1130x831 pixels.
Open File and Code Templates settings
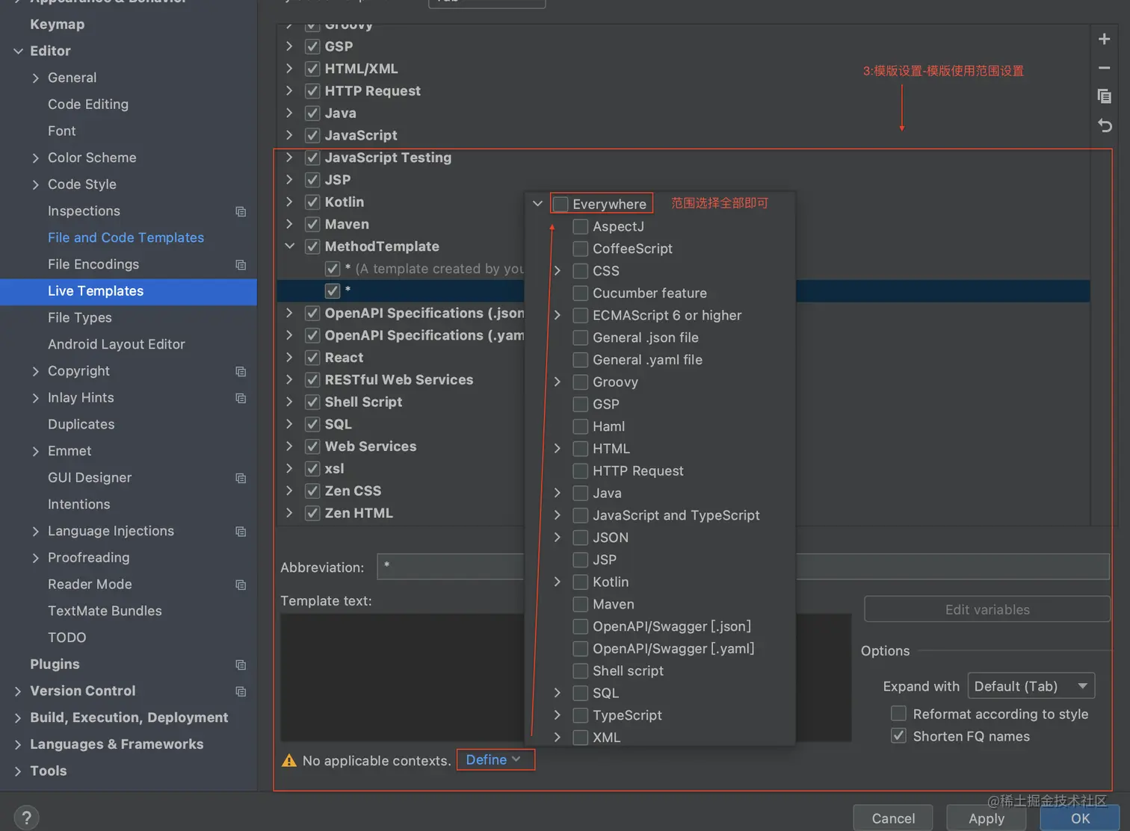click(x=126, y=237)
